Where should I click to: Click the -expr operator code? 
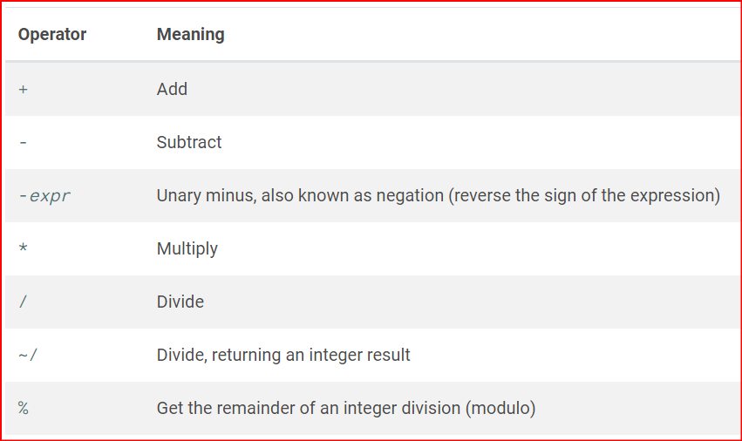[x=44, y=195]
